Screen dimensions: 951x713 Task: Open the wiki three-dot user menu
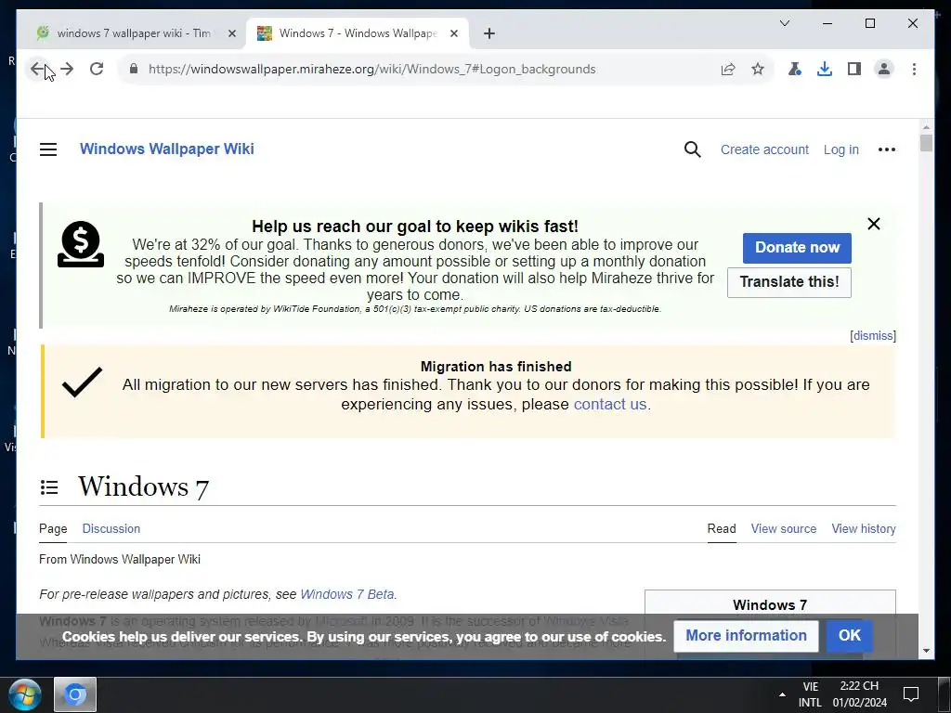(887, 149)
